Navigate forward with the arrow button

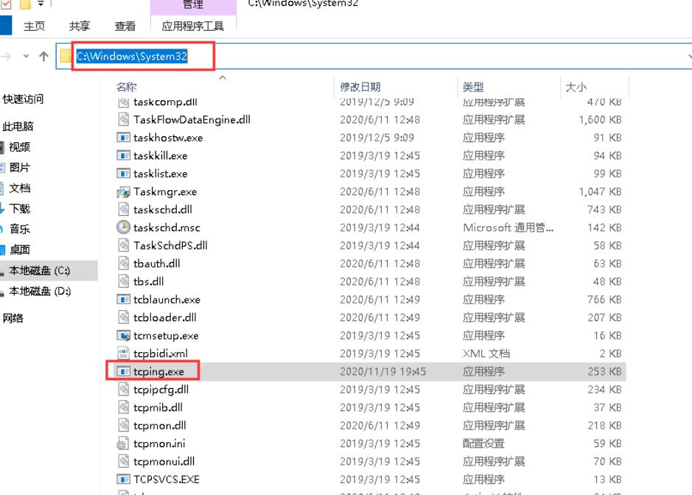(x=6, y=57)
